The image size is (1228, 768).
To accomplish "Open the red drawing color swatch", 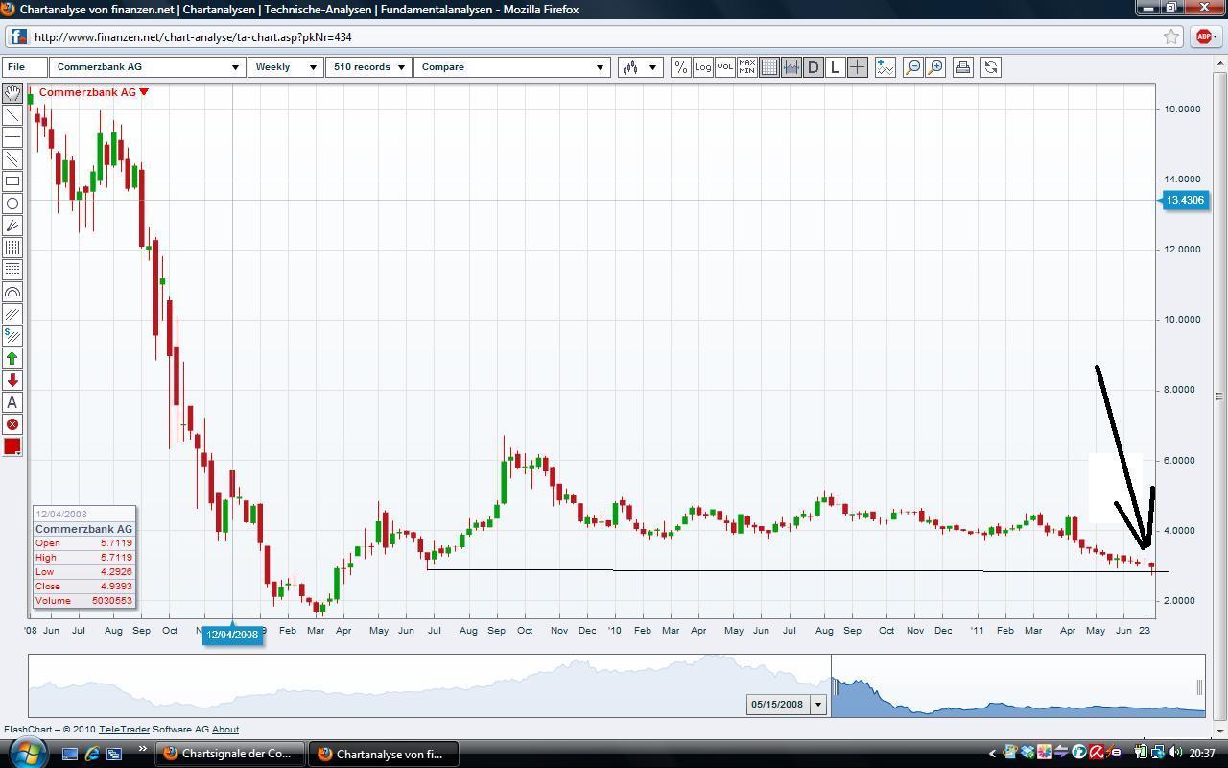I will [x=12, y=446].
